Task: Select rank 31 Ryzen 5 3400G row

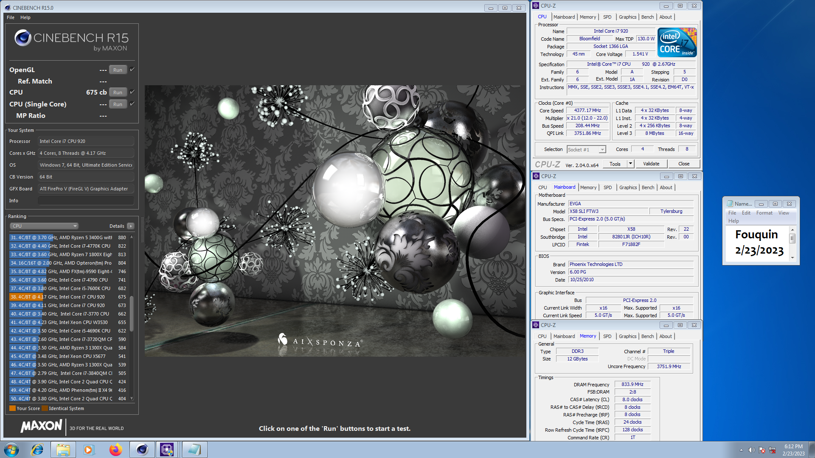Action: click(x=68, y=237)
